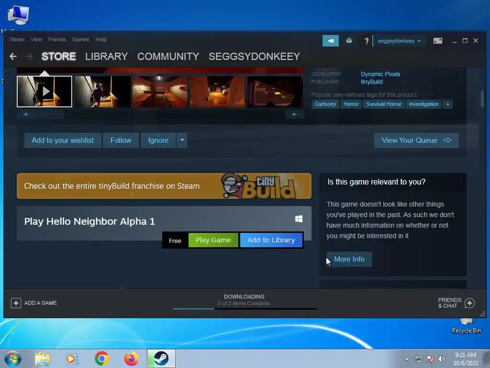Switch to the COMMUNITY tab

point(168,57)
